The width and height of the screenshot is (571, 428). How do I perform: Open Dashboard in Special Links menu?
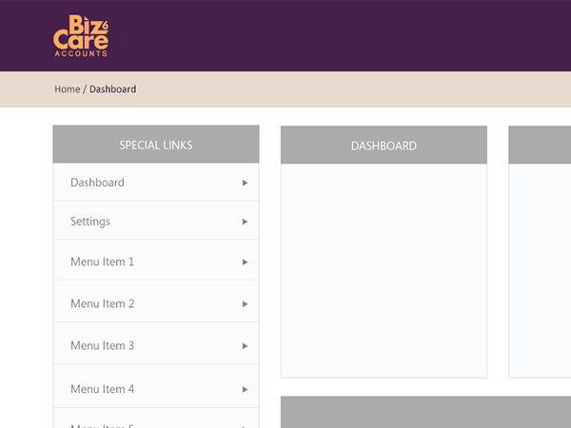click(97, 183)
